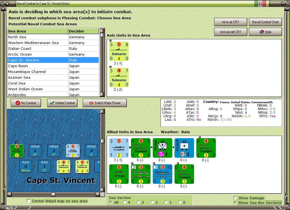Click the blue convoy ship counter 3-3-10
Screen dimensions: 290x210
(x=163, y=174)
